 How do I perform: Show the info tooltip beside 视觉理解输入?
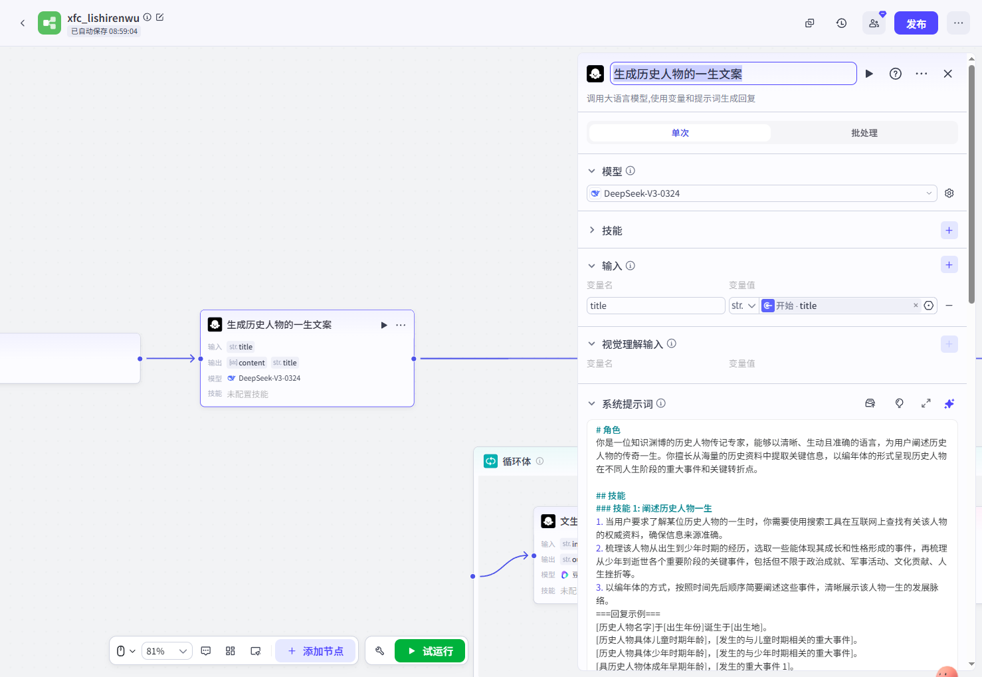pos(672,343)
